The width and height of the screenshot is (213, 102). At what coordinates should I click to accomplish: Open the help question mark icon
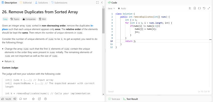pyautogui.click(x=46, y=99)
